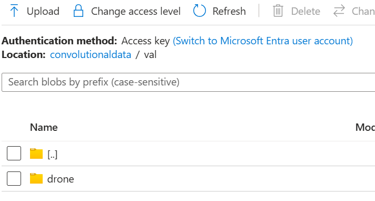This screenshot has height=201, width=375.
Task: Click the circular Refresh icon
Action: point(199,11)
